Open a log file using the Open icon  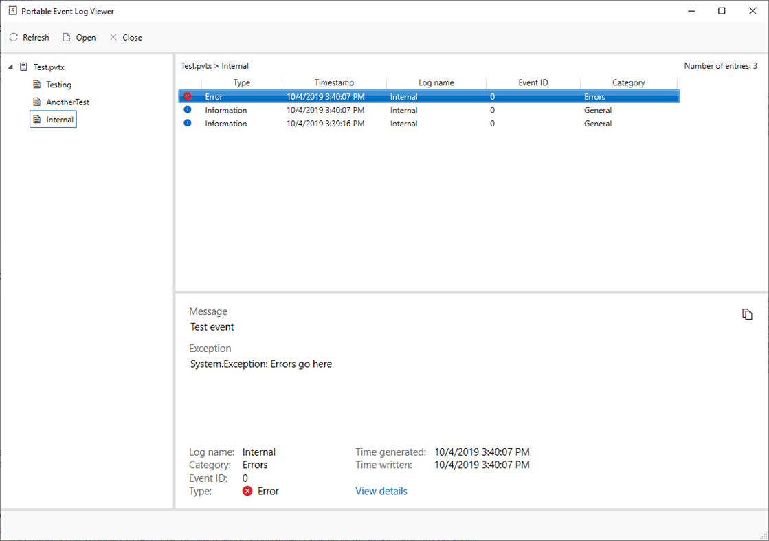click(x=65, y=37)
